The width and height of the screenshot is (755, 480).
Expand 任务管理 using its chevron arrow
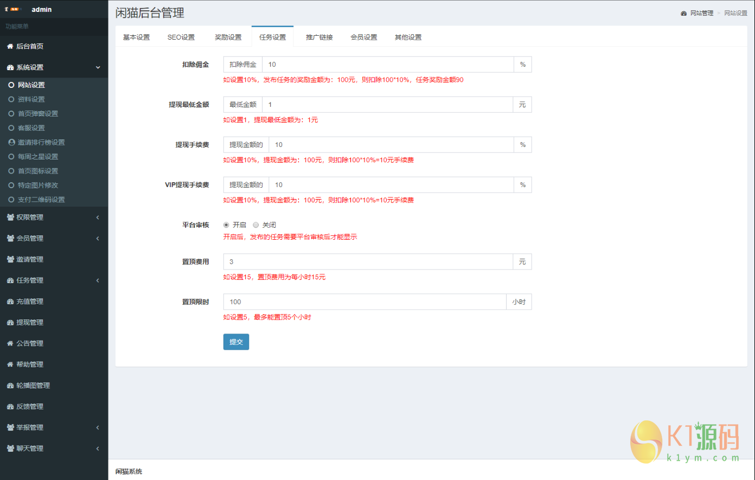(x=98, y=281)
